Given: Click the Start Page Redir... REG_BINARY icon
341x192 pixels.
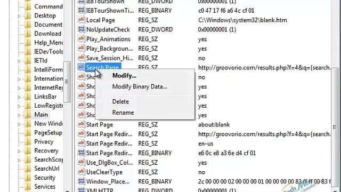Looking at the screenshot, I should [x=81, y=153].
